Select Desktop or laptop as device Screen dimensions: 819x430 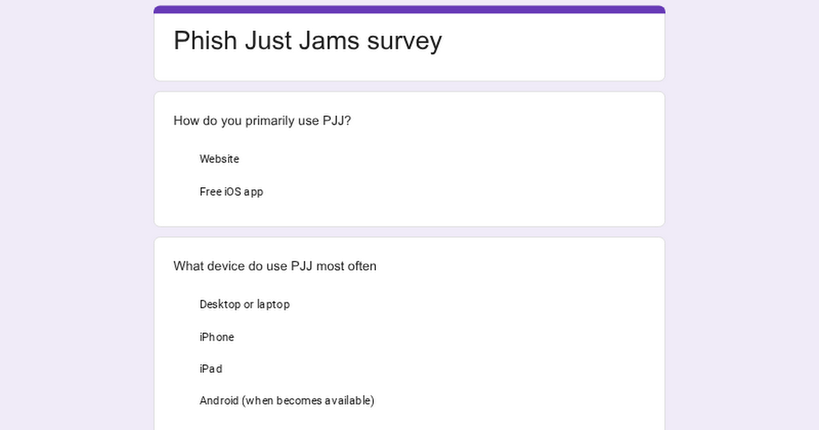click(244, 304)
